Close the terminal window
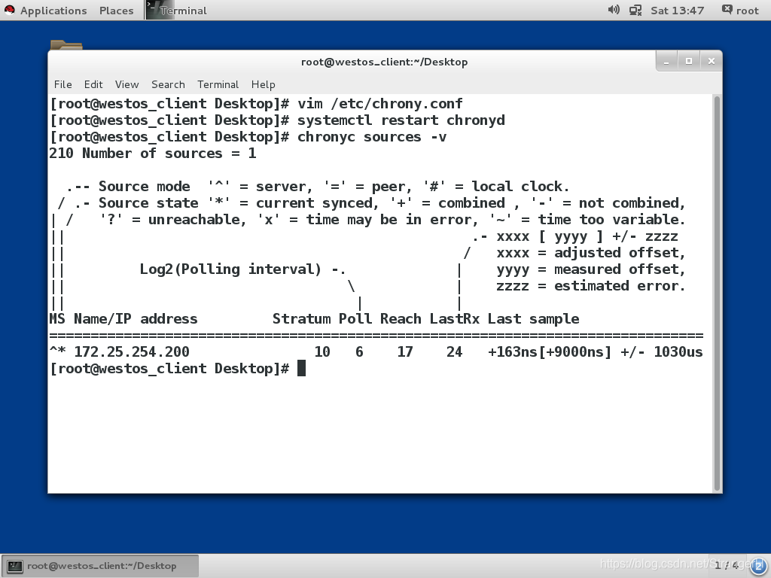This screenshot has height=578, width=771. coord(711,62)
